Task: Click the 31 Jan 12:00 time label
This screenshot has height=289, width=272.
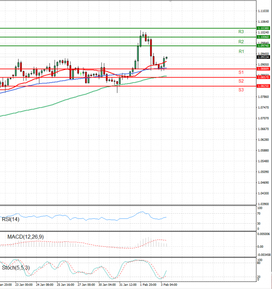Action: tap(128, 285)
